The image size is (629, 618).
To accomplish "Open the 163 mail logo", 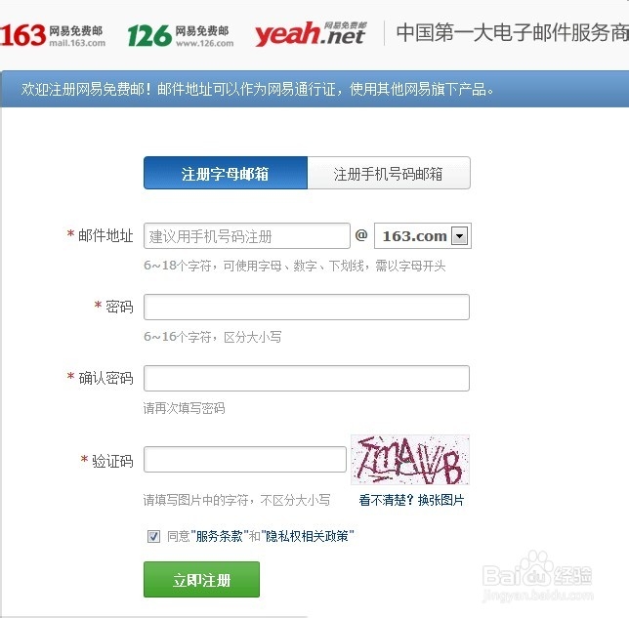I will 53,35.
